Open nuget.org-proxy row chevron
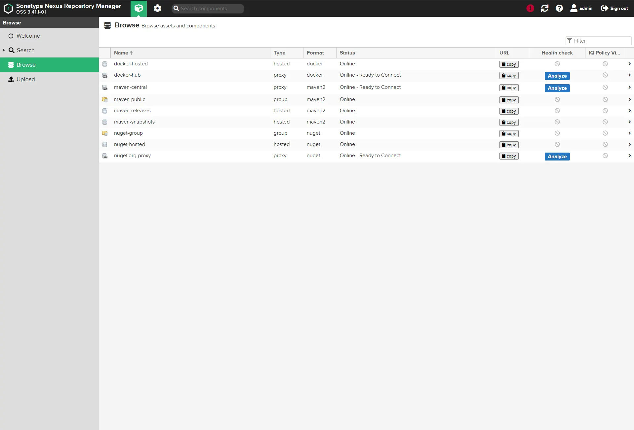 [629, 156]
